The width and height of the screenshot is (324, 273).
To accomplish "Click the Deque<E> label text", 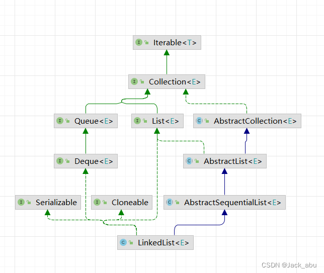I will pyautogui.click(x=94, y=161).
